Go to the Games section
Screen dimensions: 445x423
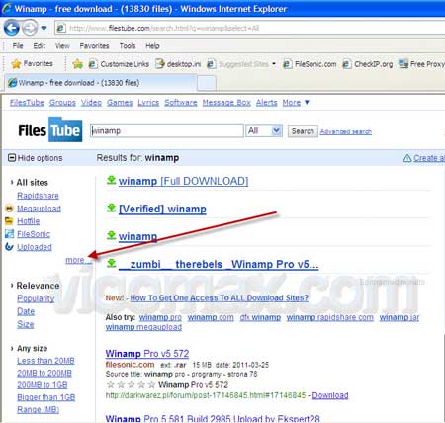[x=120, y=103]
